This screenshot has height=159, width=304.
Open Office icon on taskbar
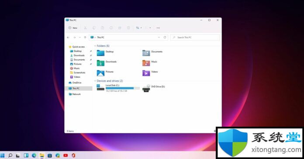click(73, 156)
